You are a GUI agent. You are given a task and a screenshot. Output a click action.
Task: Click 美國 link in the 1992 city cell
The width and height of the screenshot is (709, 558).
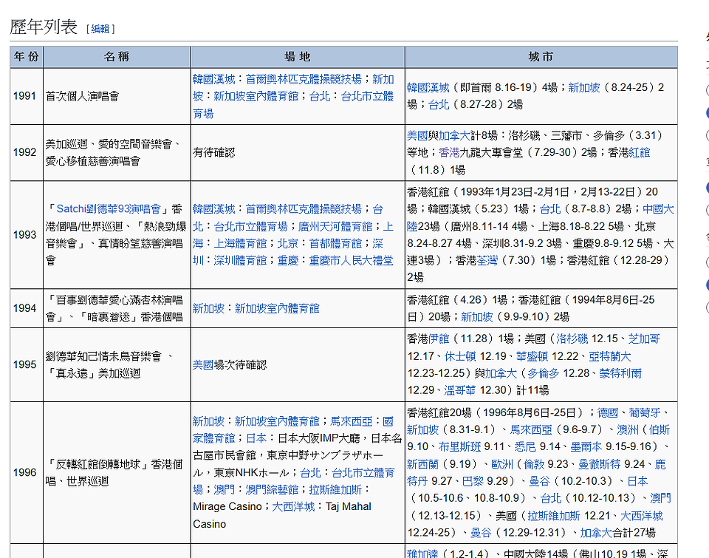click(x=417, y=135)
